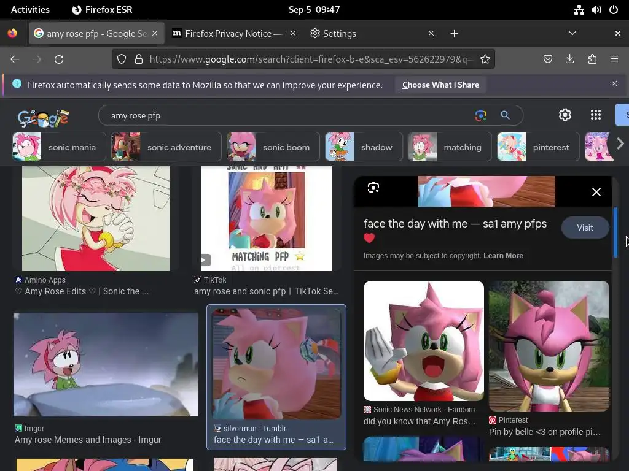Go back with the browser back arrow
The width and height of the screenshot is (629, 471).
pos(15,59)
